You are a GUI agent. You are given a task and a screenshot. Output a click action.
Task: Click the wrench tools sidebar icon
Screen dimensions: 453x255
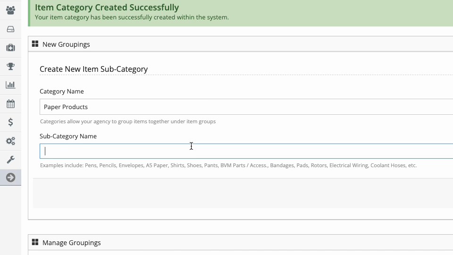10,159
